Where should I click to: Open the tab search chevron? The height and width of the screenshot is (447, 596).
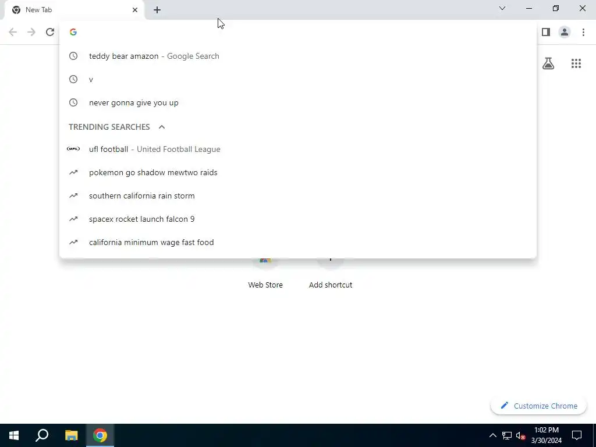coord(502,8)
